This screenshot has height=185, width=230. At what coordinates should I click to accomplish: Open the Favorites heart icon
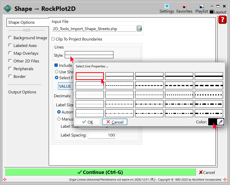(x=184, y=6)
